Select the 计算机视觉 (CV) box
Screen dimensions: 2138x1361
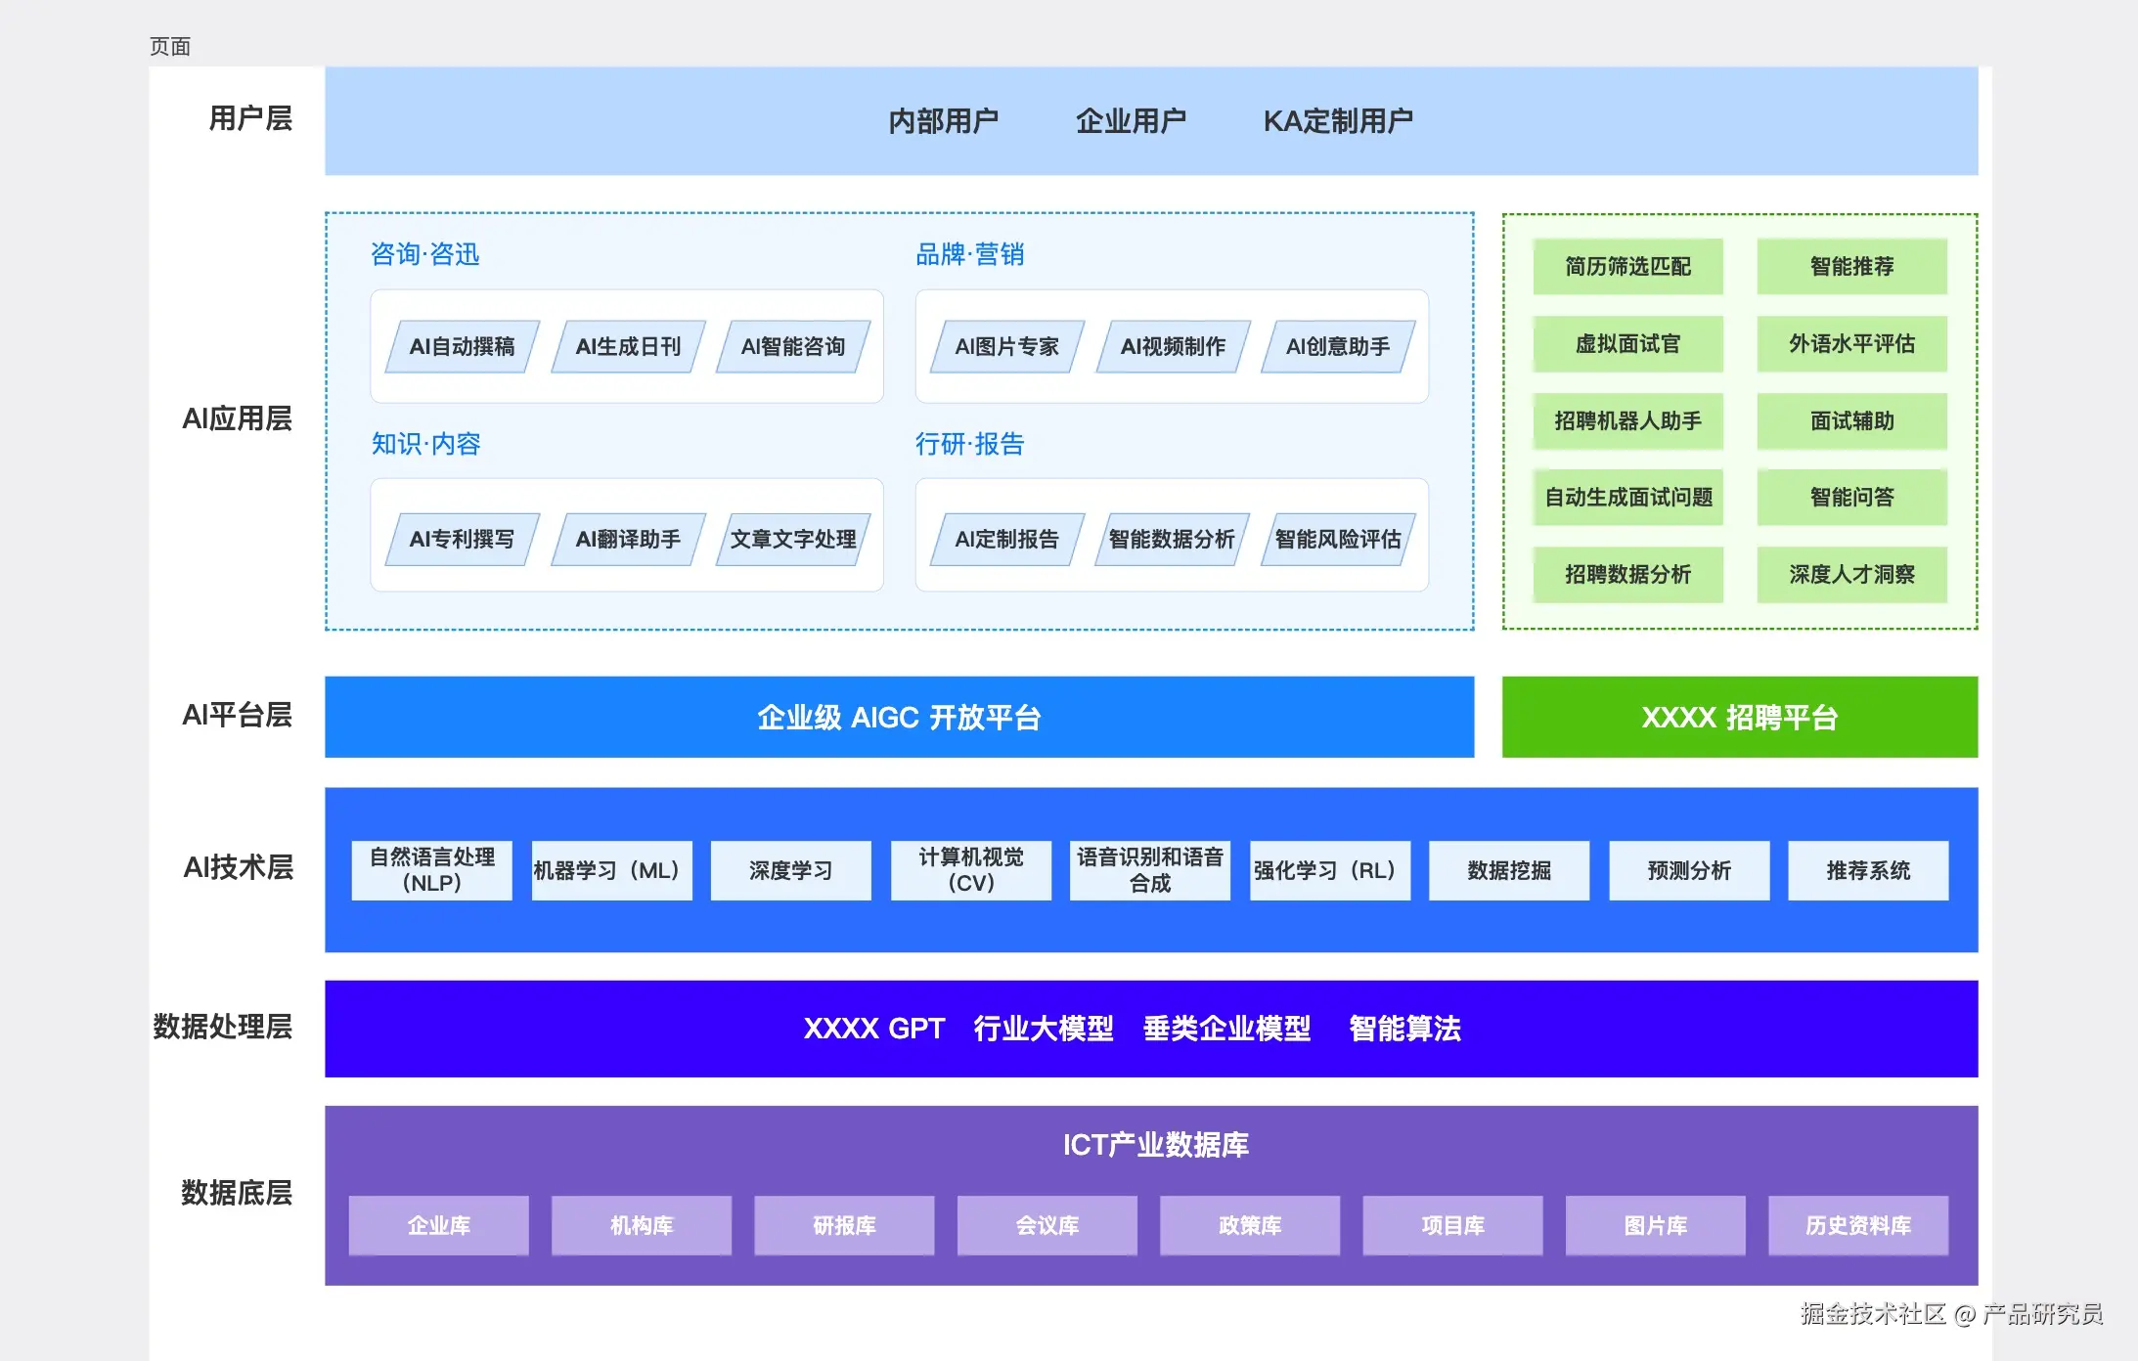coord(970,869)
